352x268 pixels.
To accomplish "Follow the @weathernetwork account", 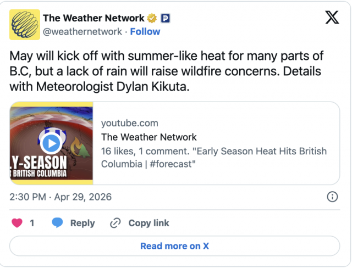I will tap(145, 31).
